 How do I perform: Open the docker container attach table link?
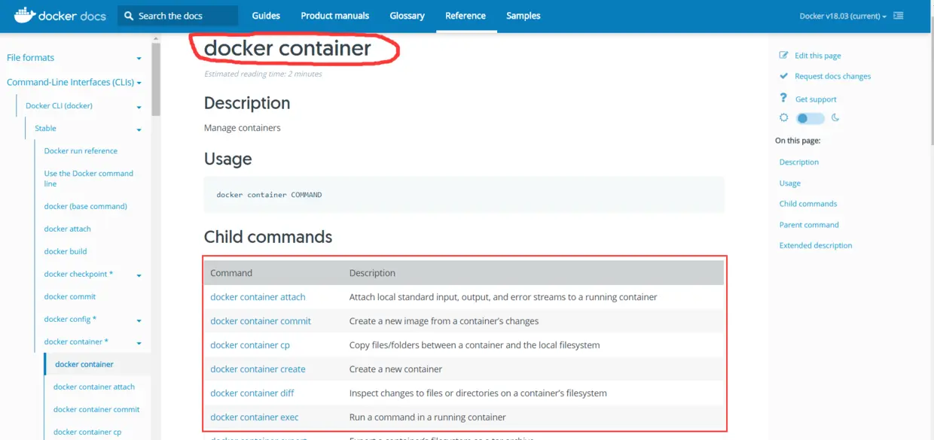[258, 297]
